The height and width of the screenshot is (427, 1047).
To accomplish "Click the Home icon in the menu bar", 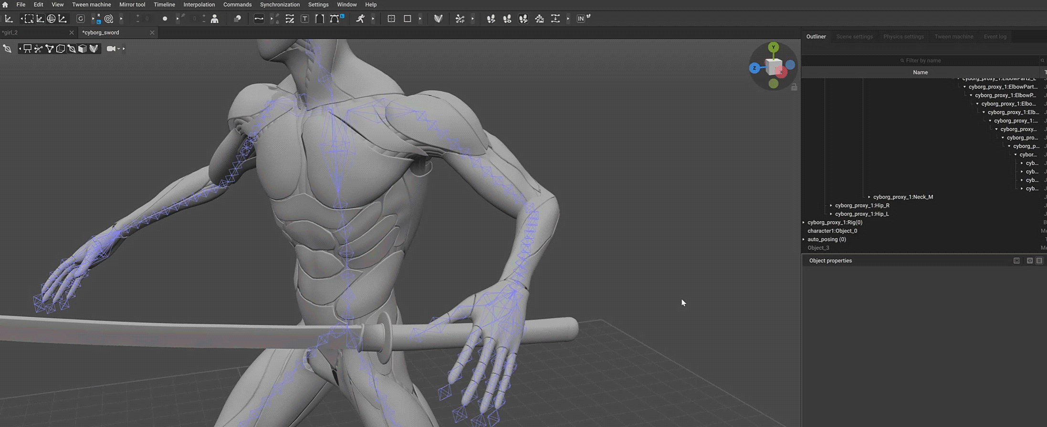I will [5, 5].
